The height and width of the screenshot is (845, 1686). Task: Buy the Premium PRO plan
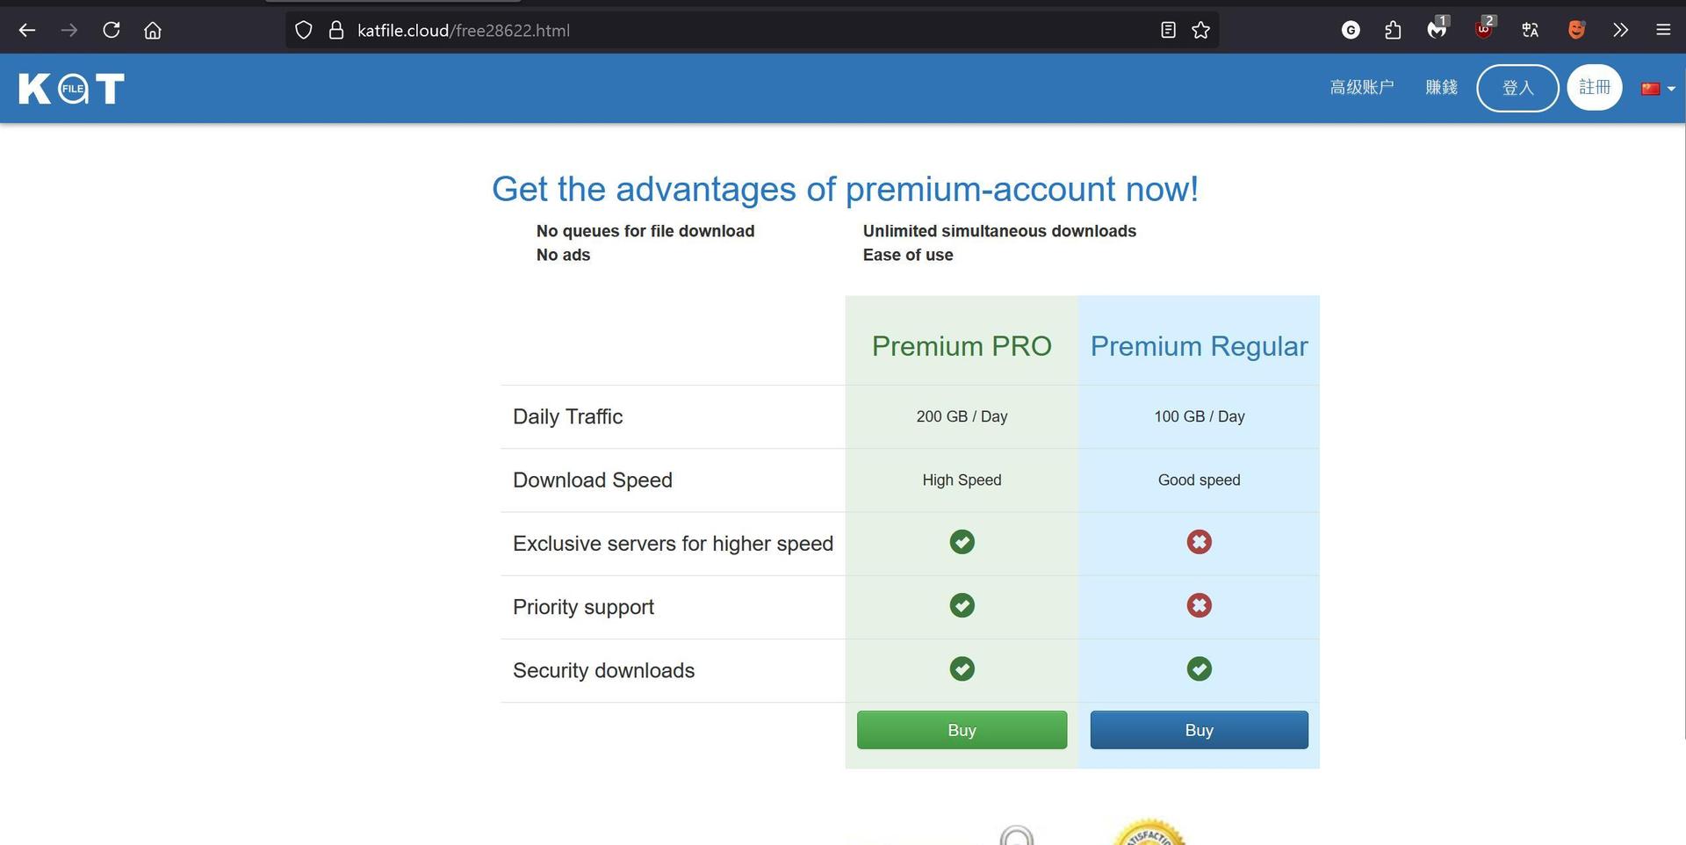point(962,730)
